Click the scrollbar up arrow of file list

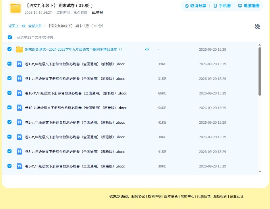pos(260,45)
